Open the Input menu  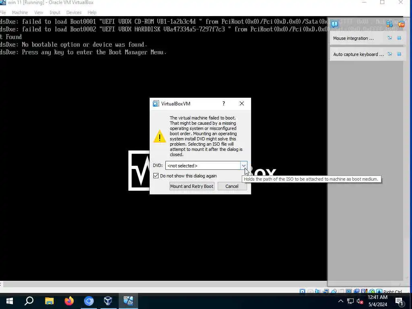pos(55,12)
